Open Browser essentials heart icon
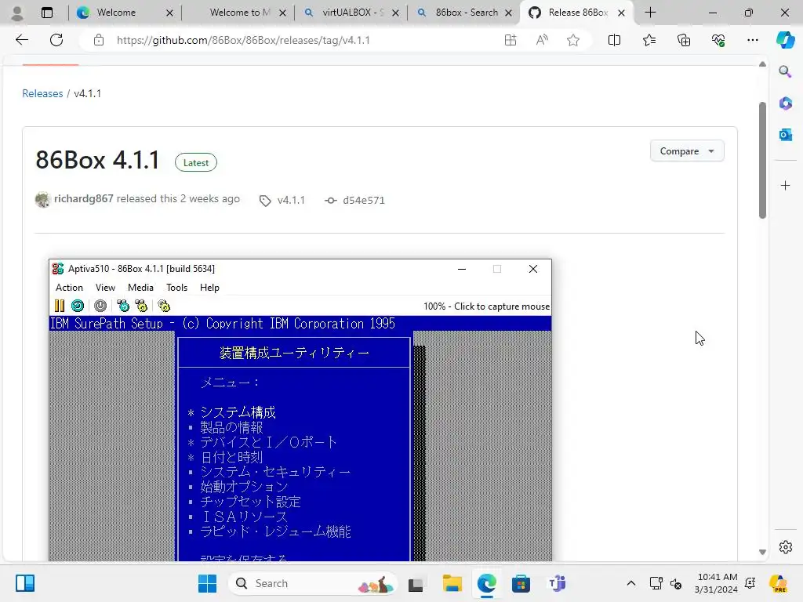Viewport: 803px width, 602px height. [718, 40]
